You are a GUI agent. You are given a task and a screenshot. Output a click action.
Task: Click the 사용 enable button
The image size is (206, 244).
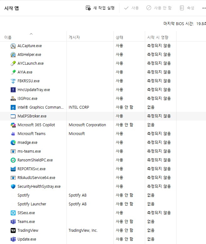(131, 8)
